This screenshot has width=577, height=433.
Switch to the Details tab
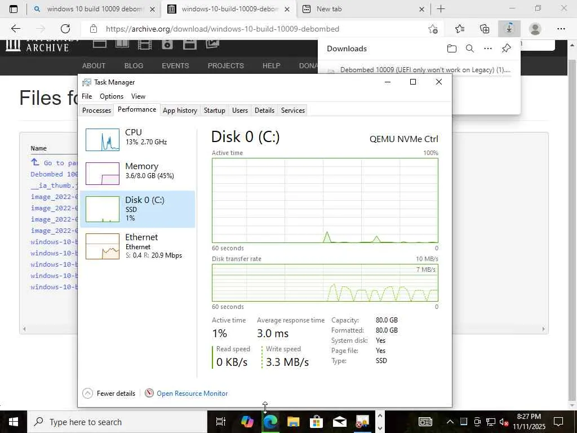[x=265, y=110]
